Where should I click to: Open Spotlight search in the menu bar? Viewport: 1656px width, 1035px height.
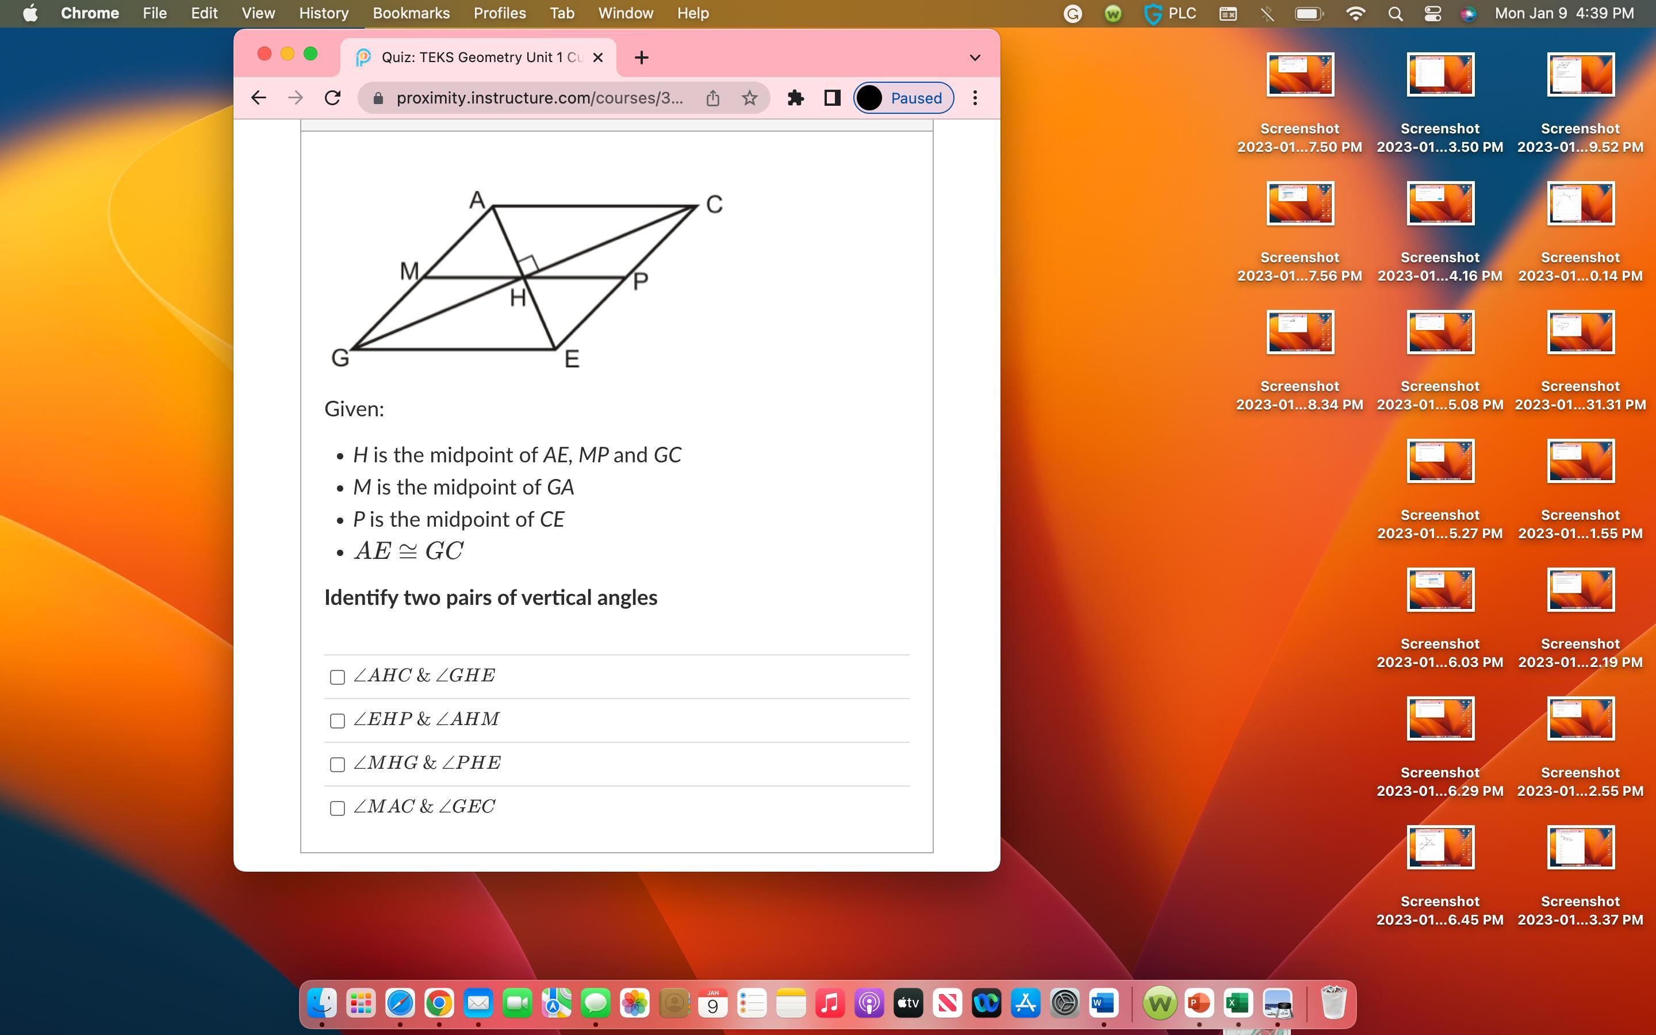point(1396,14)
